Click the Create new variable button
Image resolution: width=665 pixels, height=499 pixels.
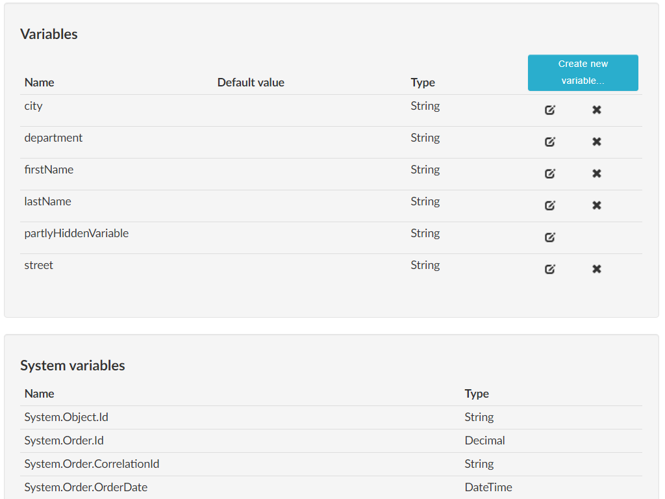(583, 73)
